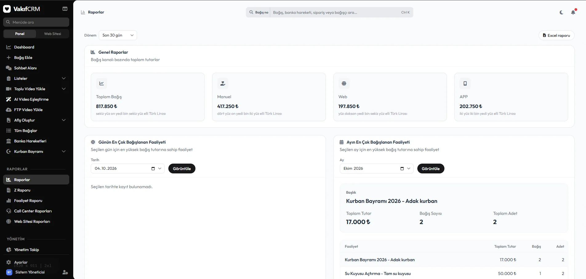Screen dimensions: 586x279
Task: Click Görüntüle next to Tarih field
Action: (x=182, y=169)
